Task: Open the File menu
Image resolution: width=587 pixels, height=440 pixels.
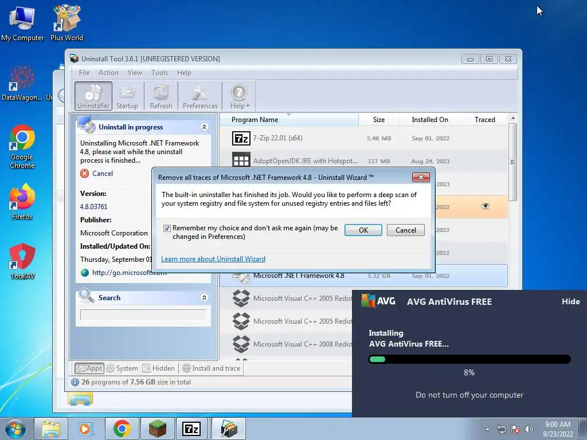Action: (84, 73)
